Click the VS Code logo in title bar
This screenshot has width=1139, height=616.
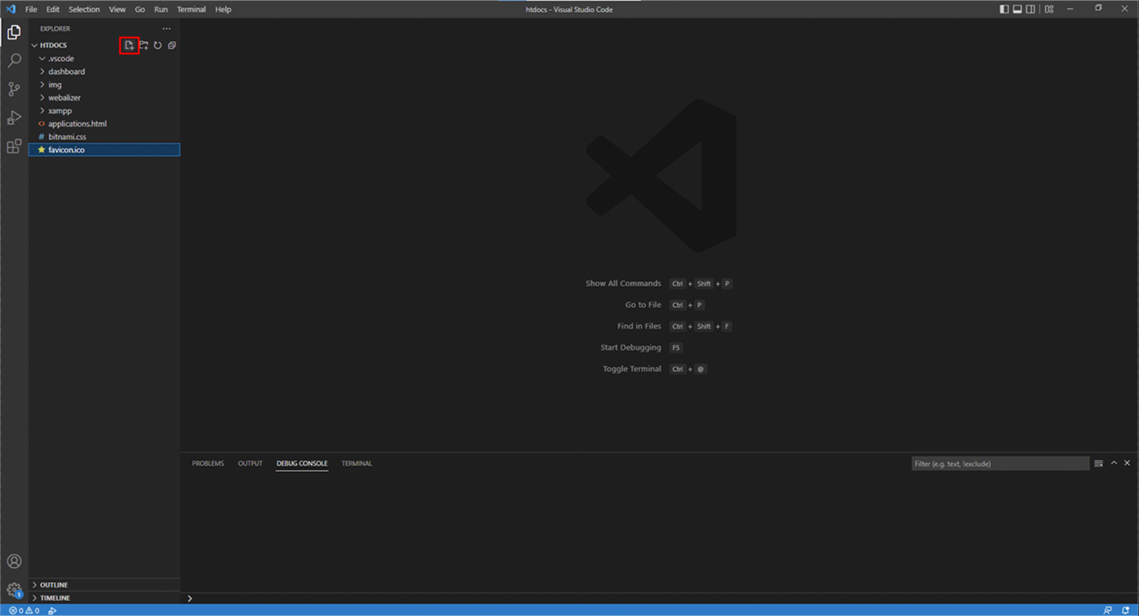[x=10, y=9]
